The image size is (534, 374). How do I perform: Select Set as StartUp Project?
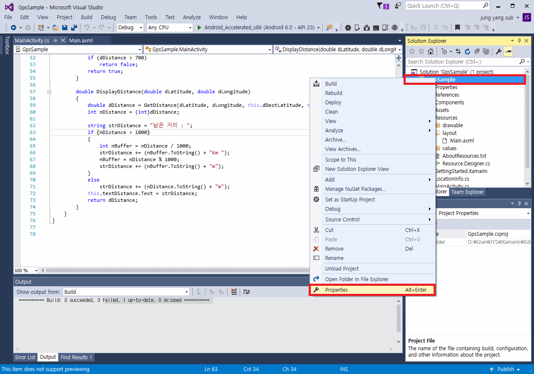[372, 200]
